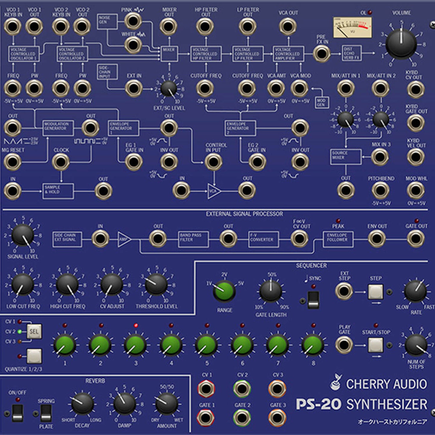This screenshot has height=435, width=435.
Task: Click the HP filter CUTOFF FREQ jack
Action: (205, 89)
